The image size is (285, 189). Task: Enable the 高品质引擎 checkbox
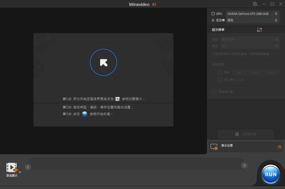coord(214,92)
